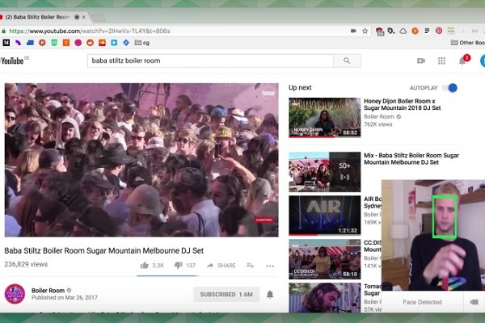
Task: Open the Boiler Room channel name link
Action: (48, 290)
